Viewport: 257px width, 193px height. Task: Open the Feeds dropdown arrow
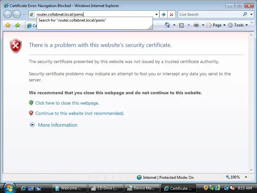[x=189, y=25]
